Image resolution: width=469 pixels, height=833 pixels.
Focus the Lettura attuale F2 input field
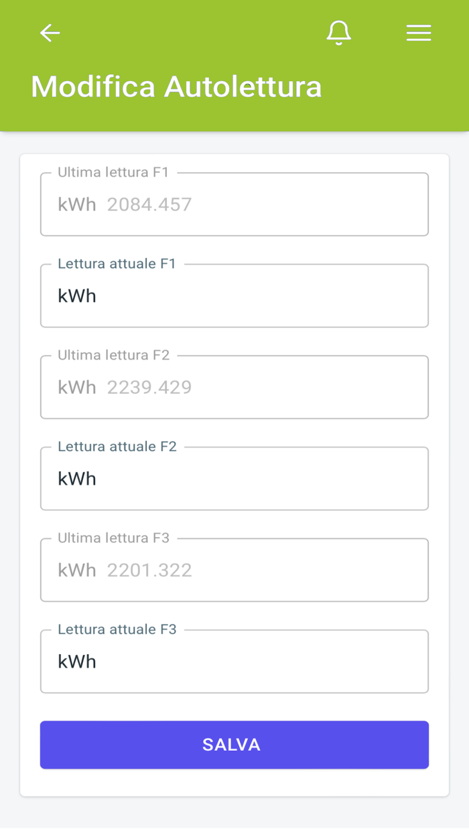[255, 479]
